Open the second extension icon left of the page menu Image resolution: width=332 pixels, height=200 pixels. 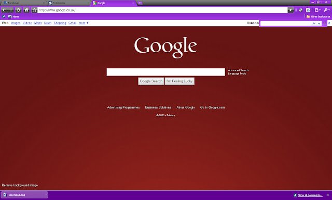308,10
